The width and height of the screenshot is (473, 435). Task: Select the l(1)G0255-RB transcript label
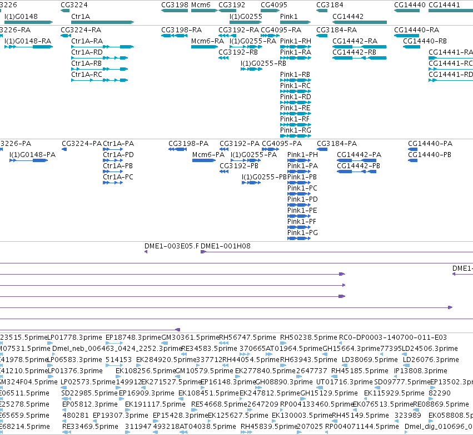263,63
